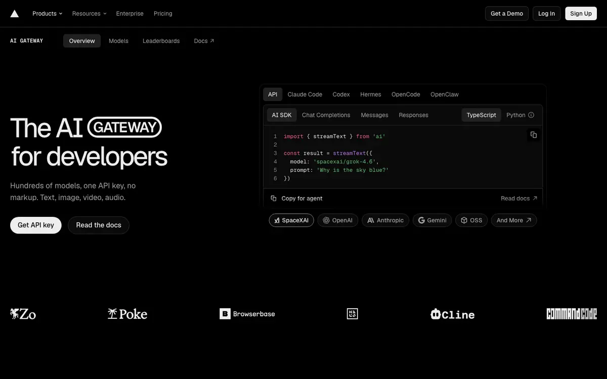Image resolution: width=607 pixels, height=379 pixels.
Task: Select the Anthropic provider chip
Action: tap(385, 220)
